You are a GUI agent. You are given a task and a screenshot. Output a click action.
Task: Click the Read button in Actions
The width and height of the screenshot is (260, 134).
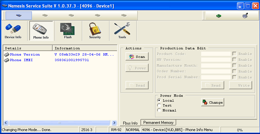[x=137, y=85]
